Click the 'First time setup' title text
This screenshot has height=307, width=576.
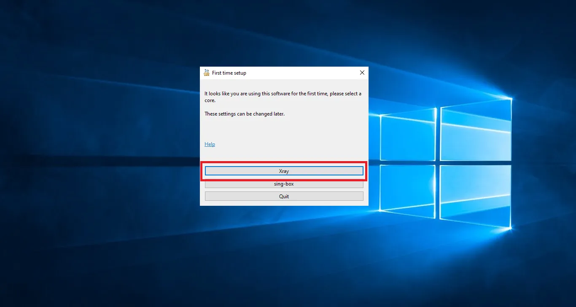[x=229, y=73]
